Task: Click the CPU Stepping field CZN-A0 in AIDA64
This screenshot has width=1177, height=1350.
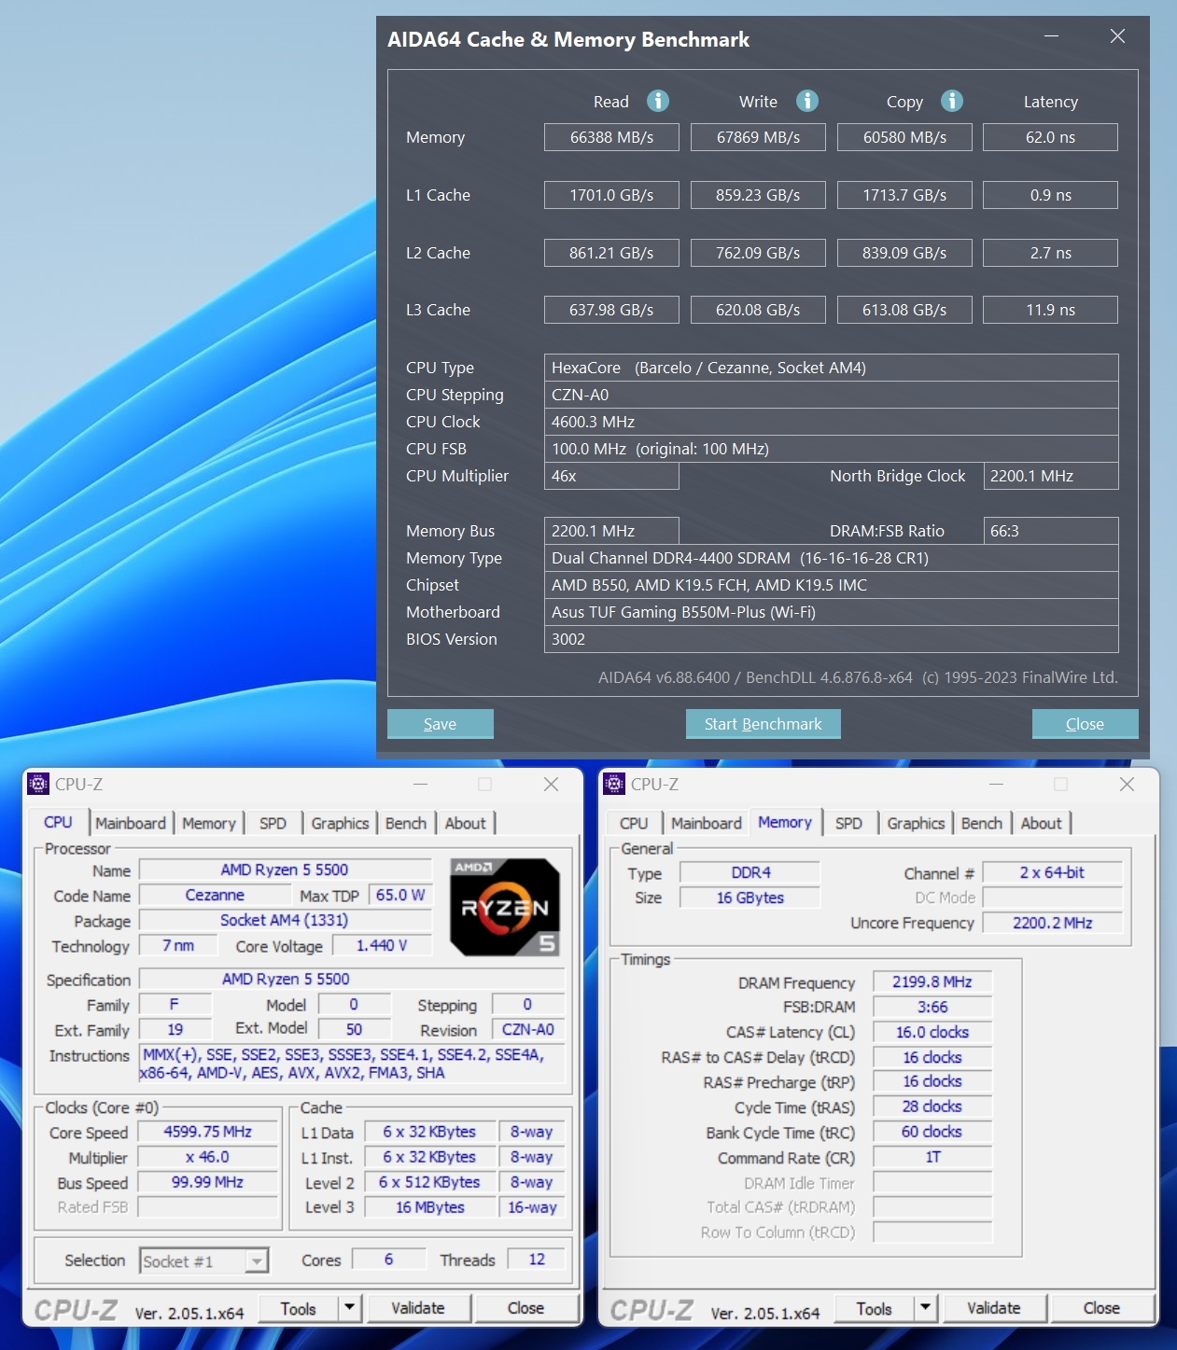Action: 832,395
